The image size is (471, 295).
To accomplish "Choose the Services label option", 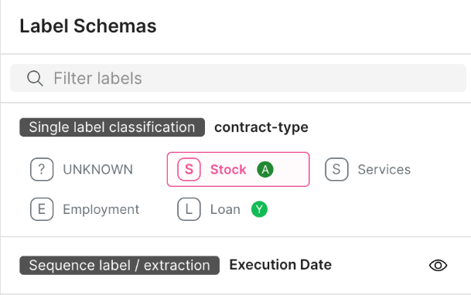I will [367, 169].
